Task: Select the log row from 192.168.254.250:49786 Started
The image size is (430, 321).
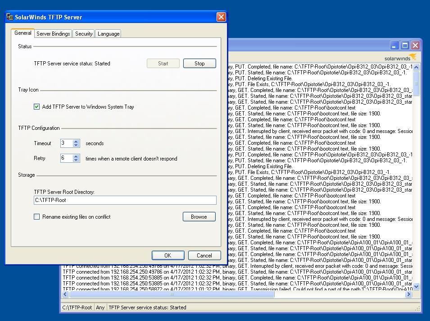Action: click(237, 272)
